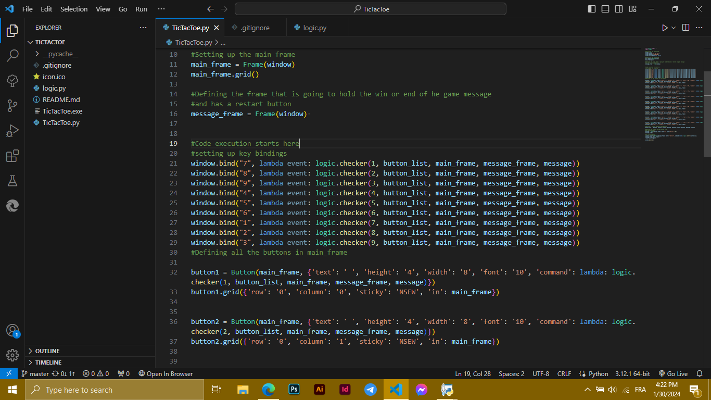Open the Microsoft Edge Tools icon in activity bar
711x400 pixels.
(x=12, y=206)
